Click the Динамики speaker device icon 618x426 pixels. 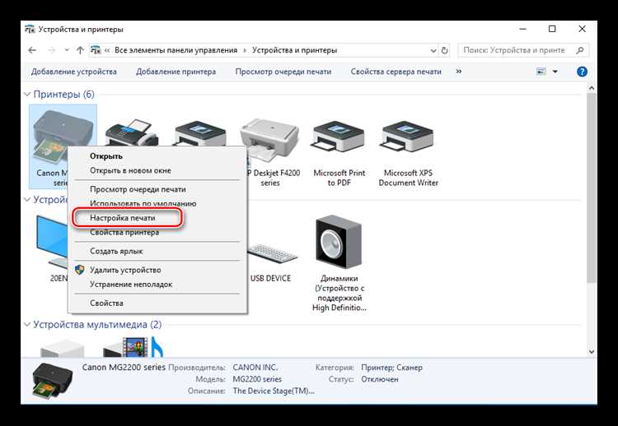click(339, 243)
